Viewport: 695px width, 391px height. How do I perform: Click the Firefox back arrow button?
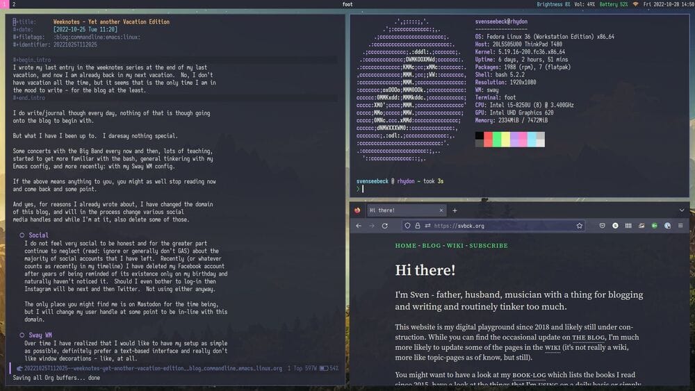(x=359, y=226)
